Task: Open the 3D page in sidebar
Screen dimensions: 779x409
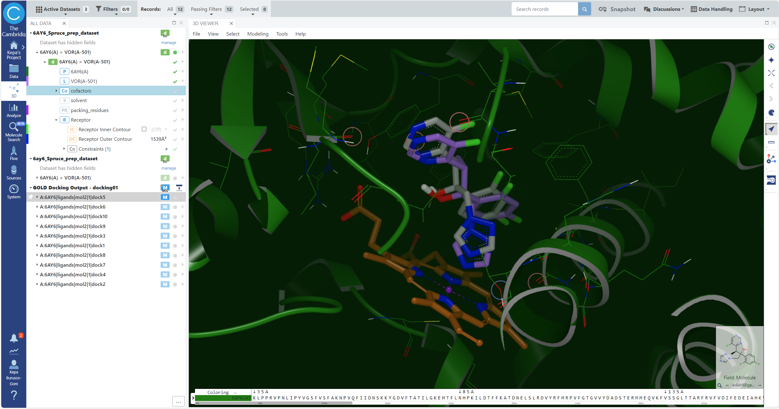Action: pos(14,91)
